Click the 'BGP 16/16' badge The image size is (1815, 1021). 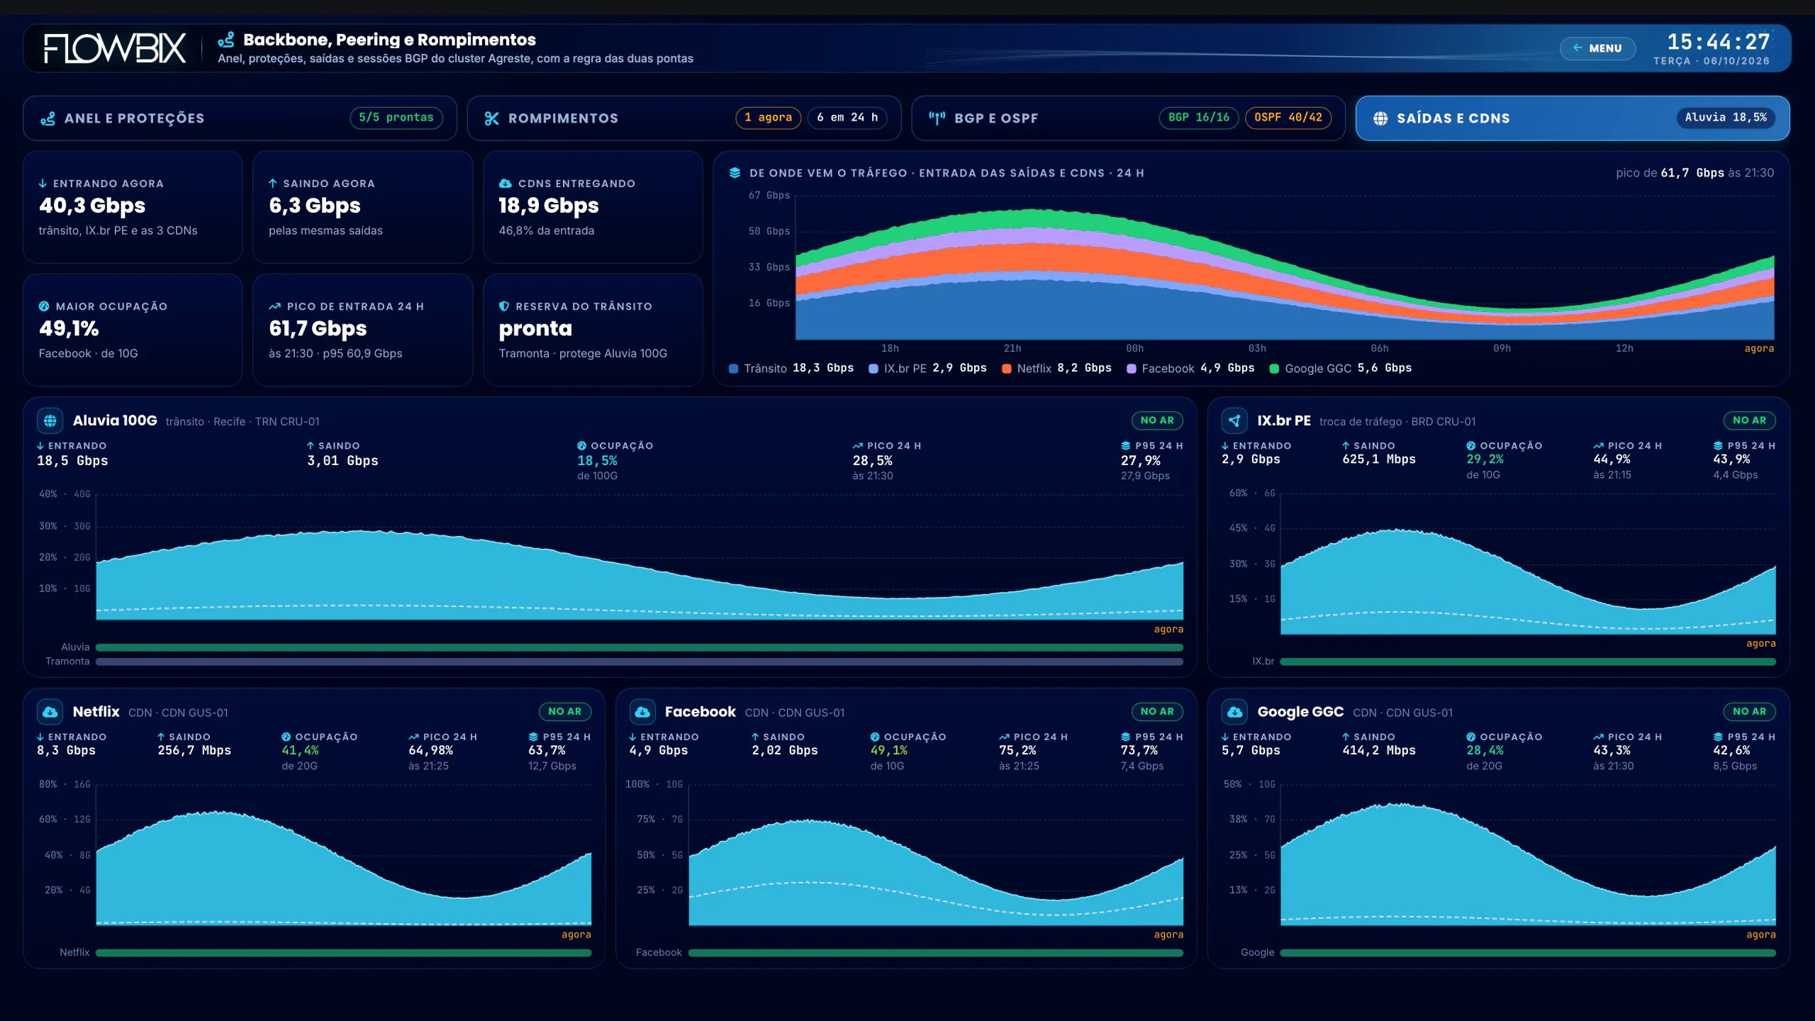pos(1199,118)
